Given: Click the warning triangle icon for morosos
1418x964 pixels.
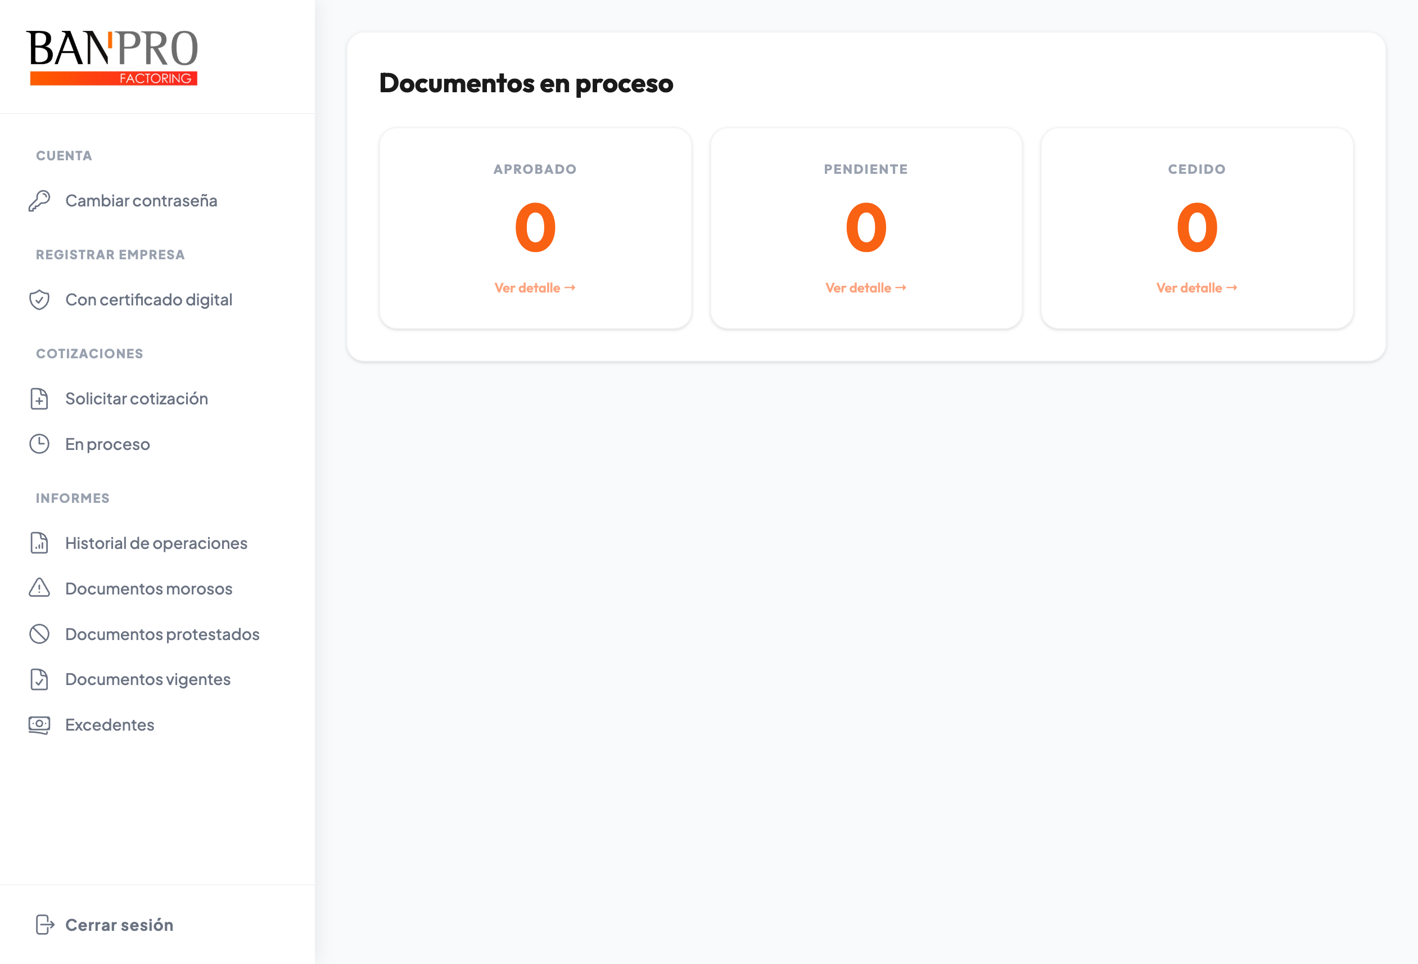Looking at the screenshot, I should pyautogui.click(x=40, y=588).
